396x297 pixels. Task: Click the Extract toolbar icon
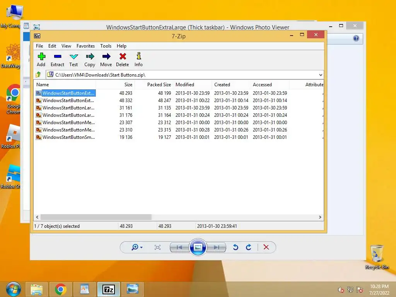[x=57, y=60]
